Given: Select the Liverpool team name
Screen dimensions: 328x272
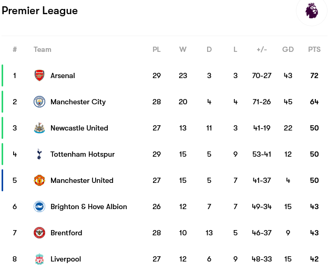Looking at the screenshot, I should point(66,259).
